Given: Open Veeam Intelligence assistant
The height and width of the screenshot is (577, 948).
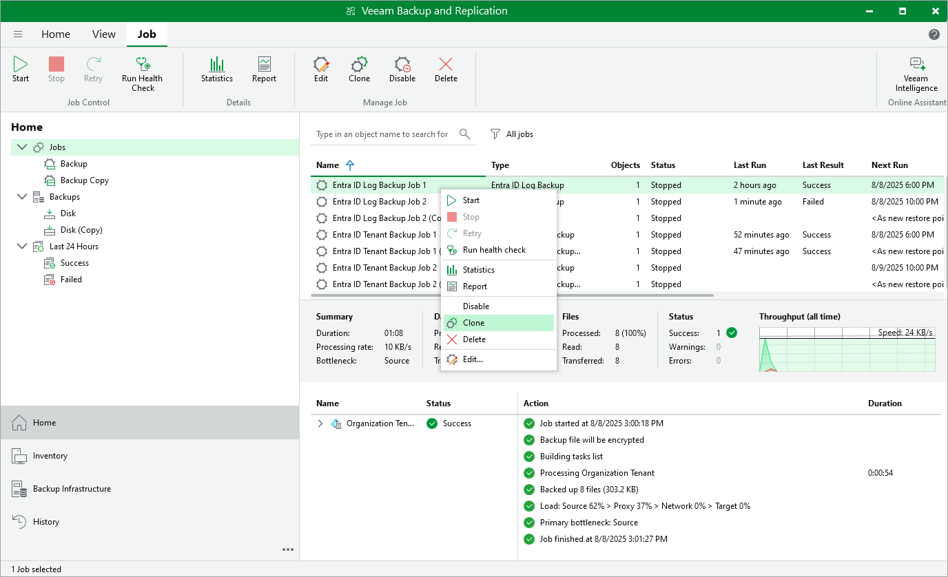Looking at the screenshot, I should point(916,74).
